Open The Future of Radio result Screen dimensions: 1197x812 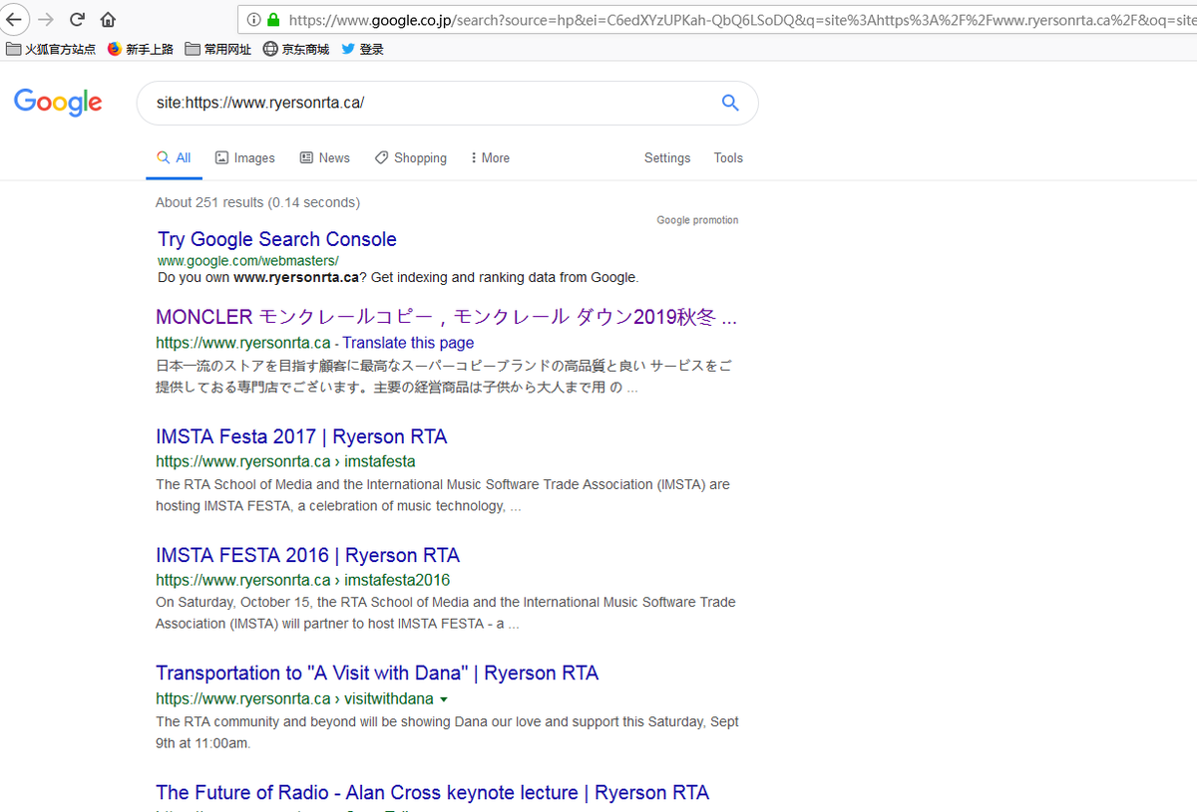point(432,792)
